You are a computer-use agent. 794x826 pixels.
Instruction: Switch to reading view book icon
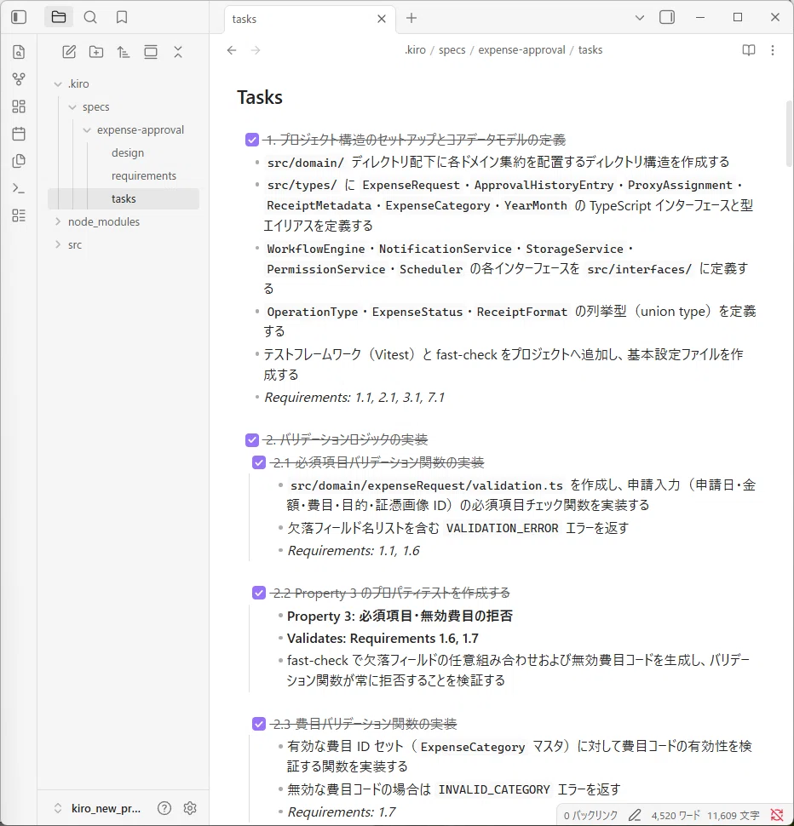tap(749, 50)
